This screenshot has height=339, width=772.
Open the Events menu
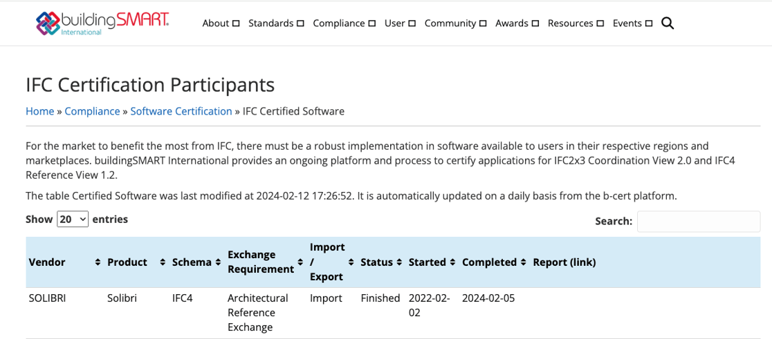[633, 23]
